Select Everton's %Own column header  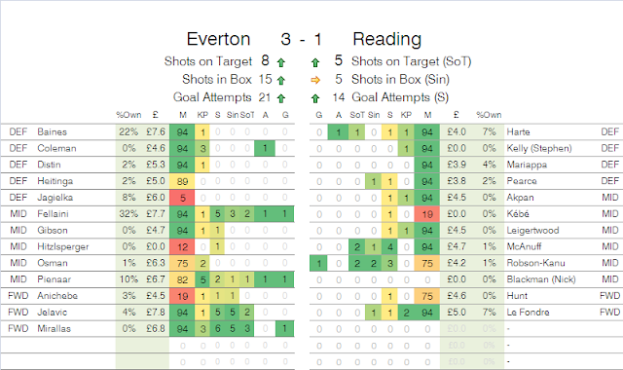coord(128,115)
